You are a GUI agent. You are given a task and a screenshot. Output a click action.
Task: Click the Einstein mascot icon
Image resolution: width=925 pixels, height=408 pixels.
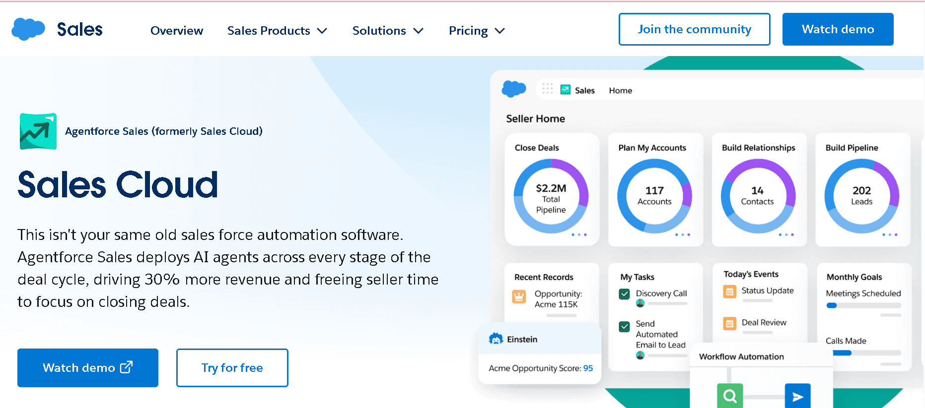(496, 339)
